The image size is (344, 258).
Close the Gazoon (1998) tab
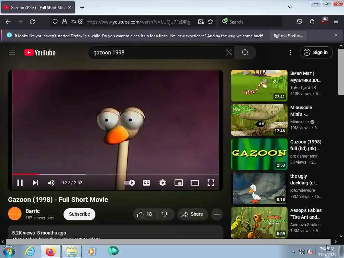click(70, 7)
